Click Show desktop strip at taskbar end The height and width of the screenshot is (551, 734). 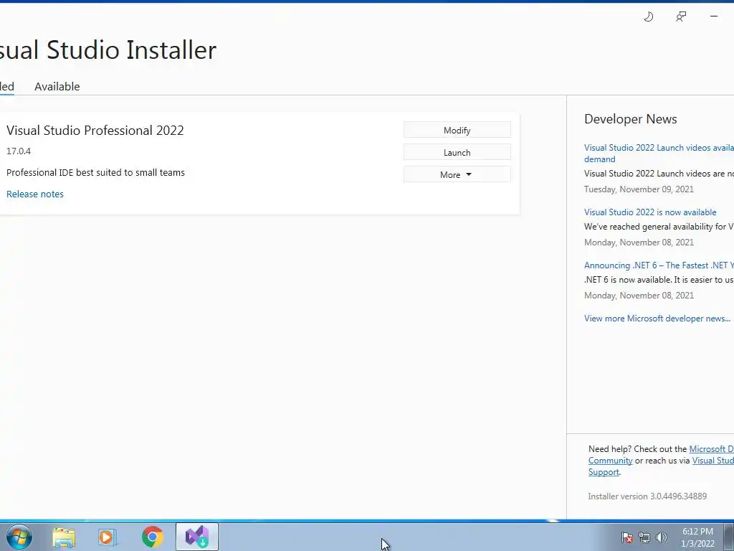click(x=729, y=537)
